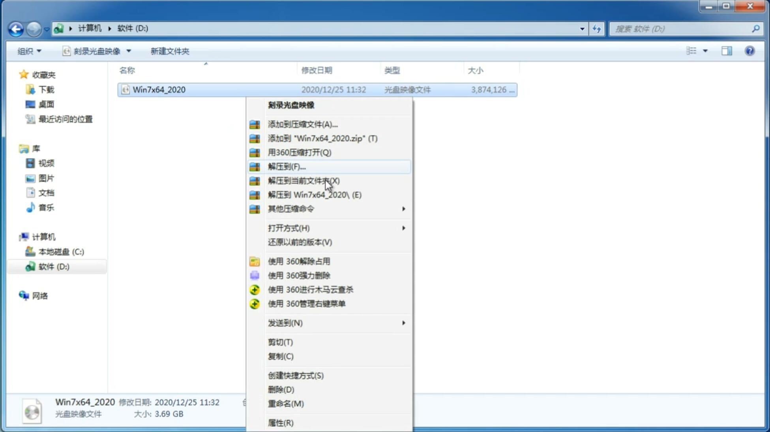Click 删除 context menu option
770x432 pixels.
pos(280,389)
